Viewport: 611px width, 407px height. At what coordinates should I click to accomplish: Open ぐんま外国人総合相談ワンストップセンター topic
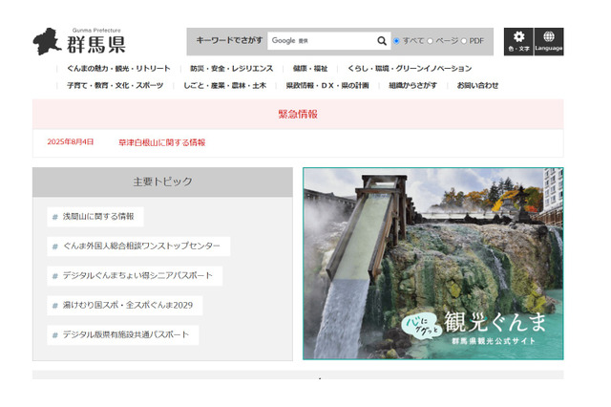tap(141, 246)
